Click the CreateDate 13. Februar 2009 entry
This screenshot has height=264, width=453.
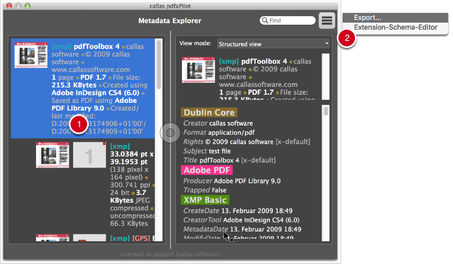coord(238,211)
